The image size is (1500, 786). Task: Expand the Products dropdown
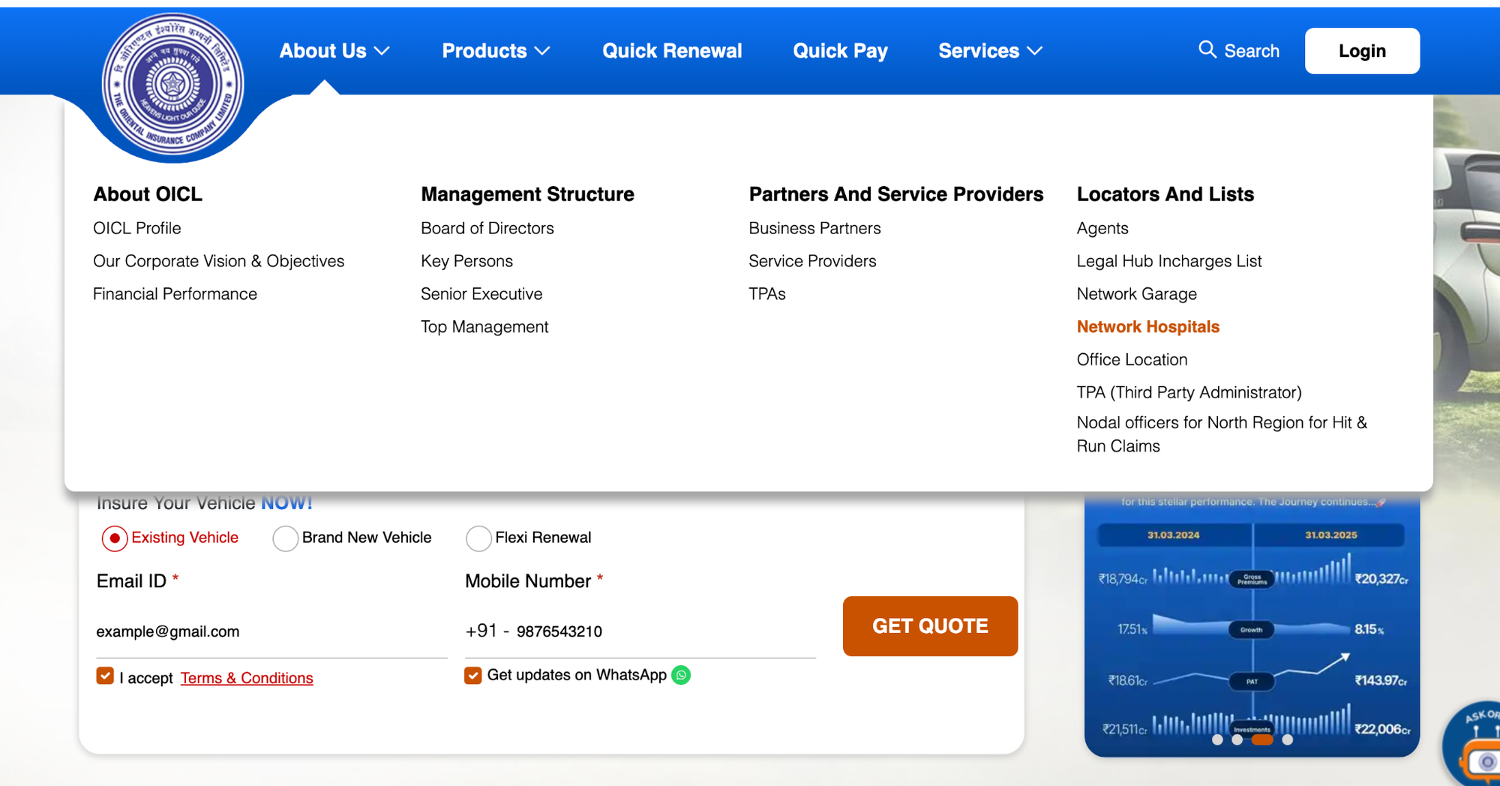(x=496, y=51)
